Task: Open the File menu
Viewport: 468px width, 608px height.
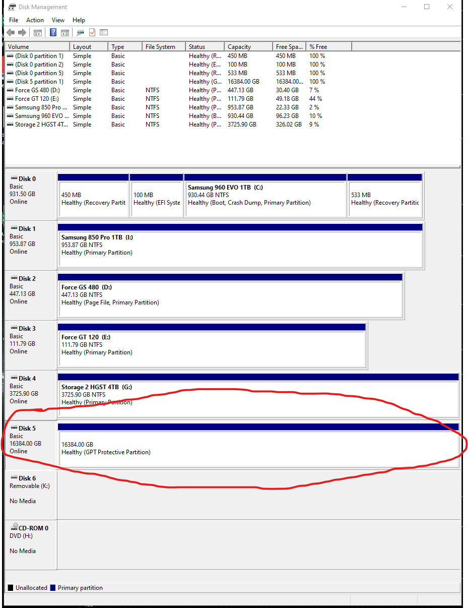Action: tap(14, 20)
